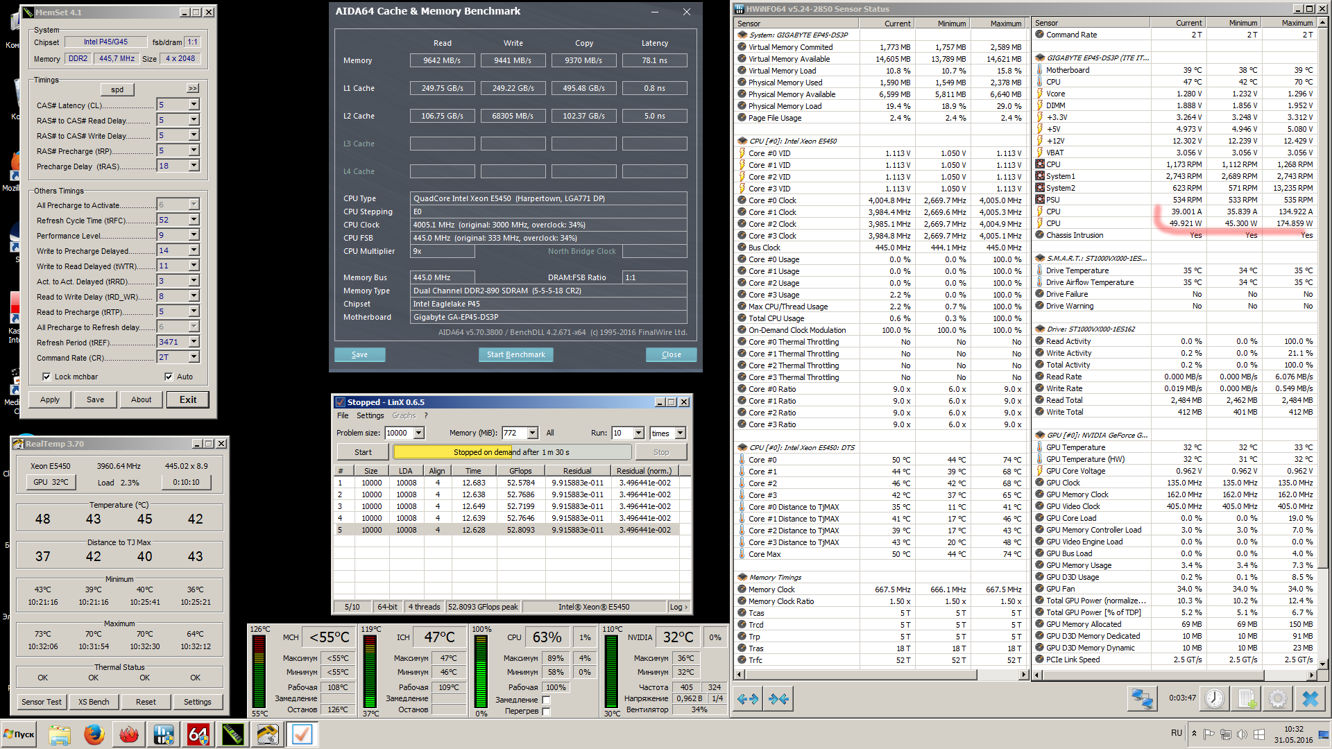Open the Command Rate dropdown in MemSet
This screenshot has height=749, width=1332.
[x=194, y=357]
